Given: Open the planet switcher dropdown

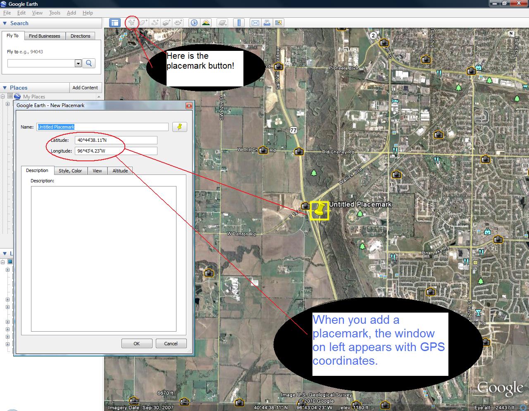Looking at the screenshot, I should [x=222, y=23].
